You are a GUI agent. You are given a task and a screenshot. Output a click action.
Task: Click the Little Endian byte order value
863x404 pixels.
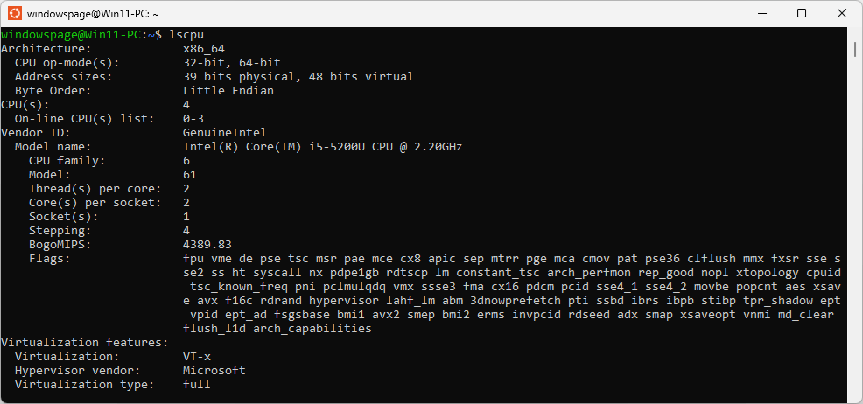pyautogui.click(x=228, y=90)
